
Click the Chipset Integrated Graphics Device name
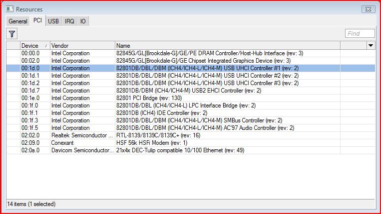(203, 61)
